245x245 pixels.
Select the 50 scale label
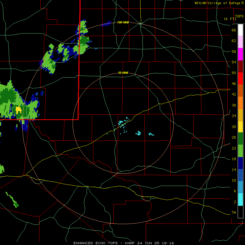[x=234, y=73]
